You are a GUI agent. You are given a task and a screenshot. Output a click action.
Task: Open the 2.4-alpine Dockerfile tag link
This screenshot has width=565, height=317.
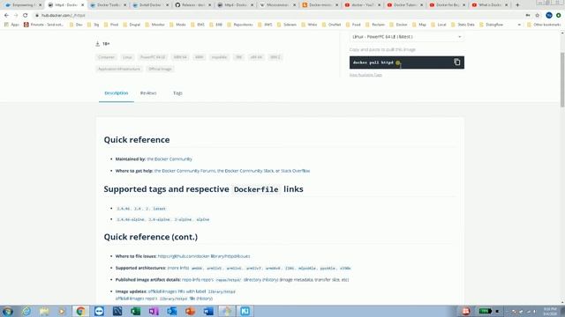click(159, 219)
